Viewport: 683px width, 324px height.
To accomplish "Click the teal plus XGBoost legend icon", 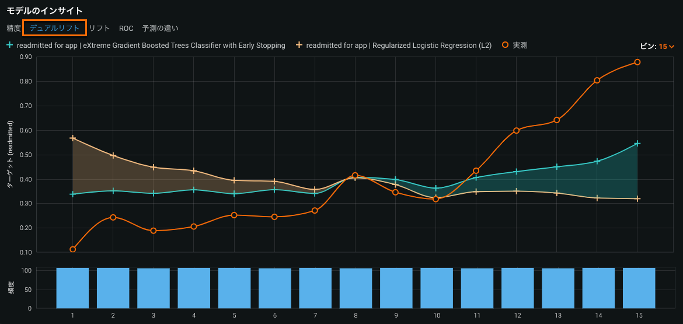I will (9, 45).
